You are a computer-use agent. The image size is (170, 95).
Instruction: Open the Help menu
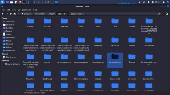click(x=35, y=10)
